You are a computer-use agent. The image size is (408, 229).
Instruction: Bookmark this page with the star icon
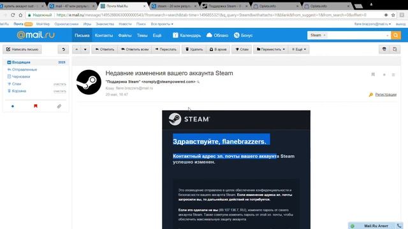pos(393,15)
